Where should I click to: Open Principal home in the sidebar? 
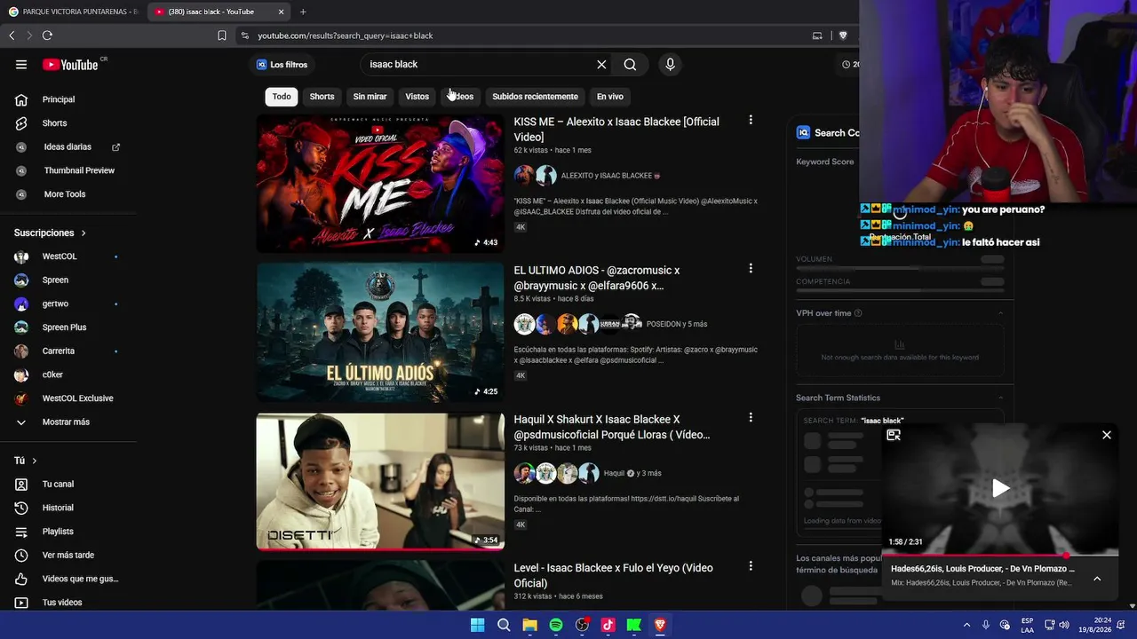coord(59,99)
